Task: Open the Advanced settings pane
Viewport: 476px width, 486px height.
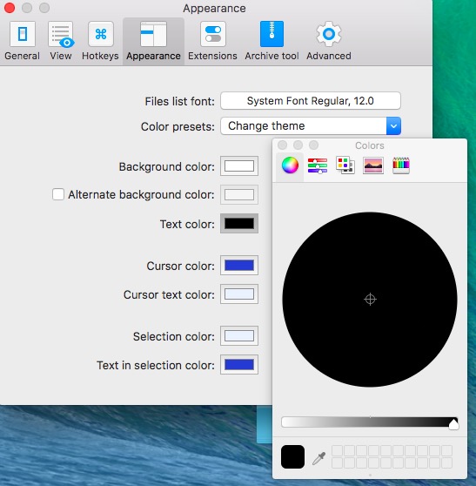Action: (329, 41)
